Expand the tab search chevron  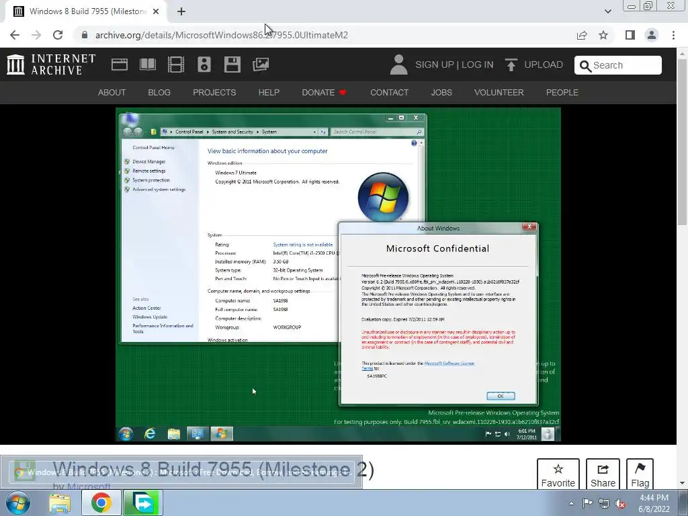[x=607, y=11]
